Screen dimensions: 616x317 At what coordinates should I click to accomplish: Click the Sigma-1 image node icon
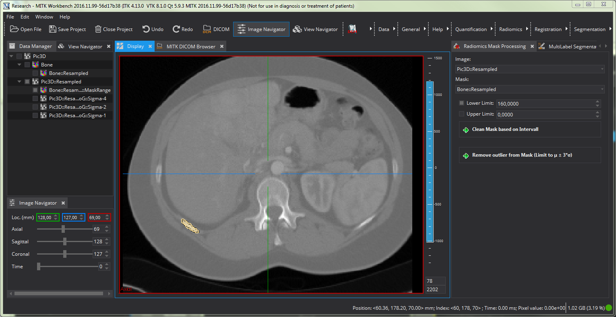[43, 115]
